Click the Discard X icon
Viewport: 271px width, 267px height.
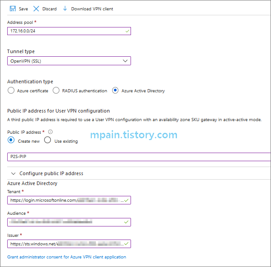[x=36, y=9]
